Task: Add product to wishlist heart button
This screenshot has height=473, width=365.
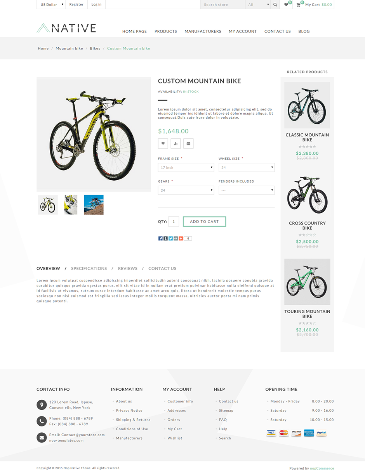Action: 163,143
